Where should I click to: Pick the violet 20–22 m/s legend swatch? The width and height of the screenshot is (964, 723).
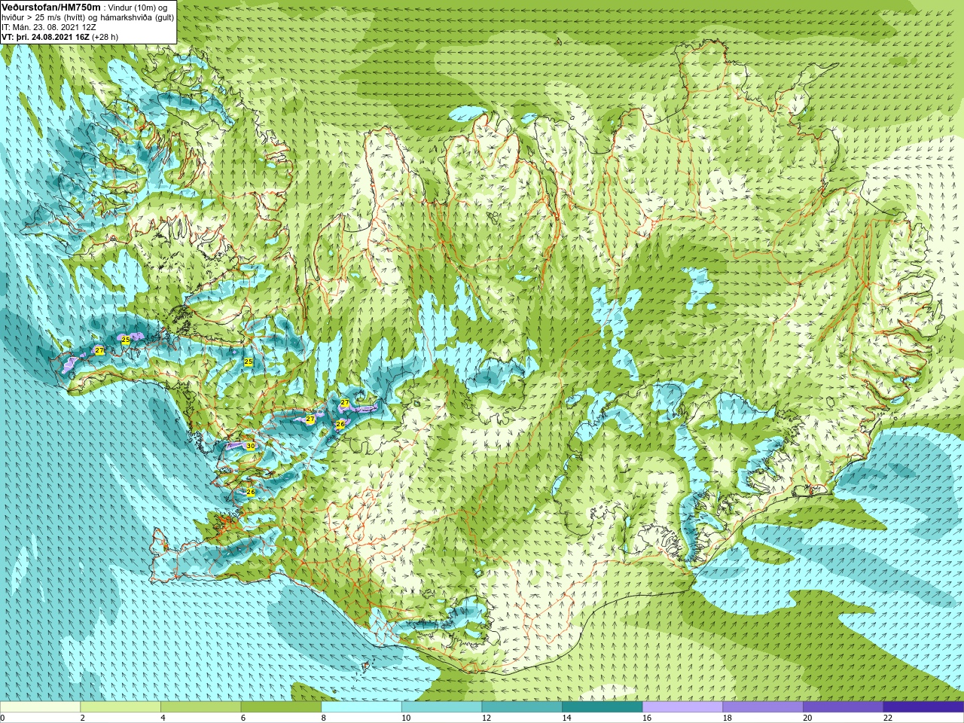[843, 707]
